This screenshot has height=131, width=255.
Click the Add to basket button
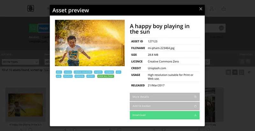164,106
